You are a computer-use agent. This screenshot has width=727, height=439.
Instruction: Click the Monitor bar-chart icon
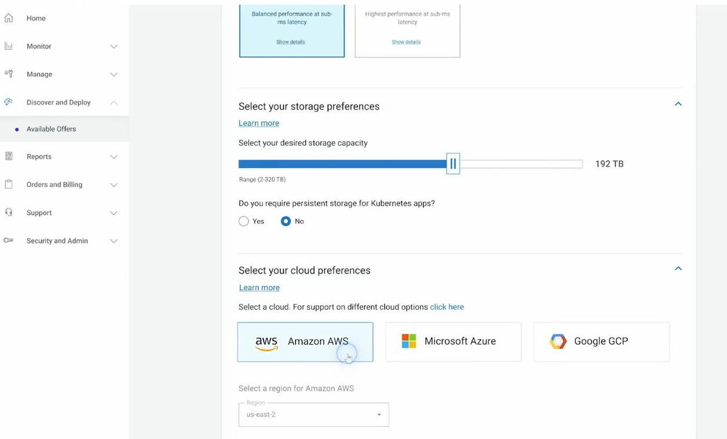pos(8,46)
